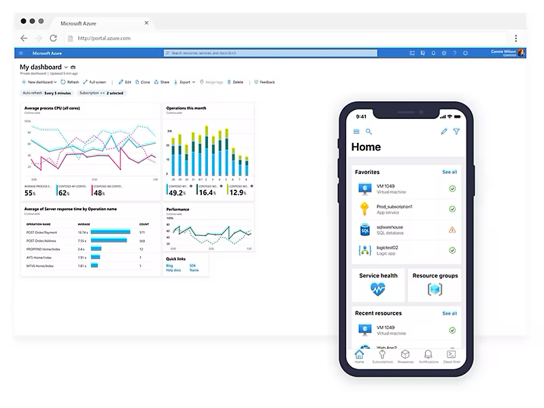The image size is (544, 408).
Task: Select the Microsoft Azure browser tab
Action: point(103,23)
